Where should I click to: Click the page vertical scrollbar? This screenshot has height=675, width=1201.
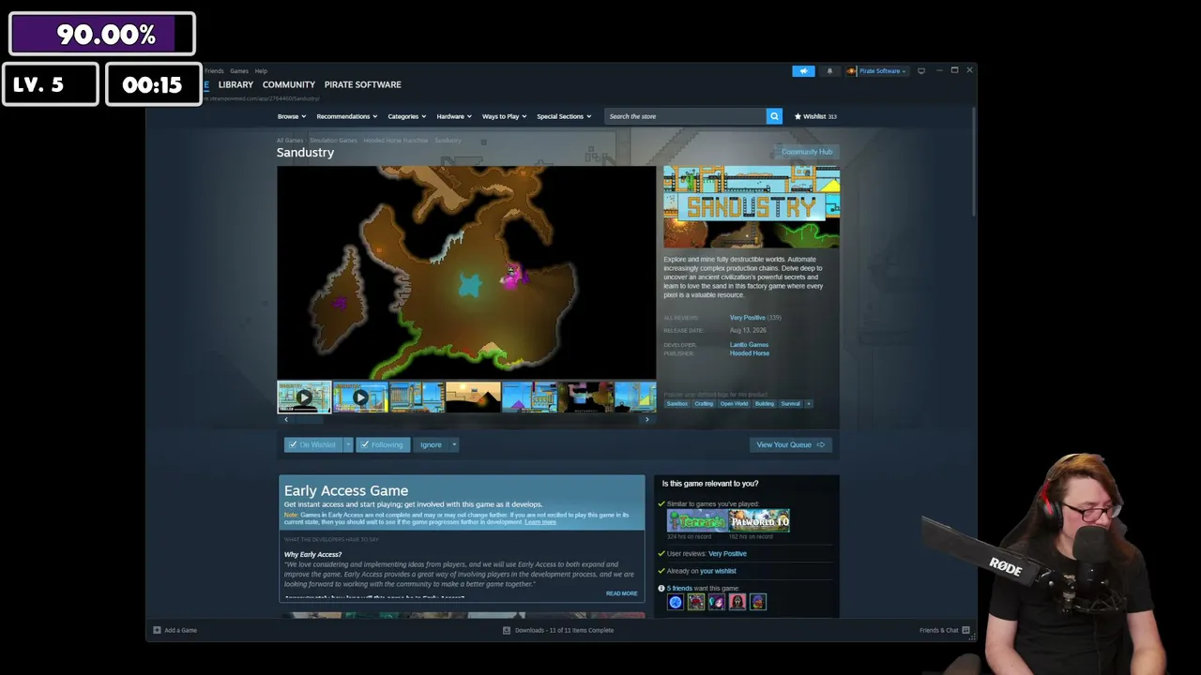975,159
